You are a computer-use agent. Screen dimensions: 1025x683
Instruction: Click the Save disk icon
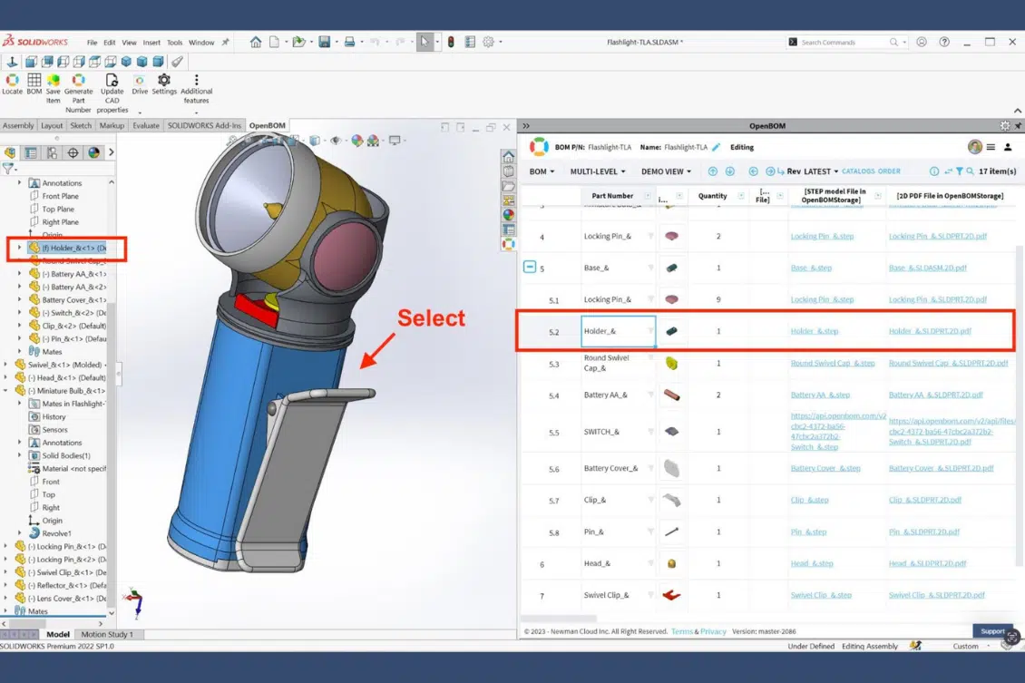coord(324,42)
